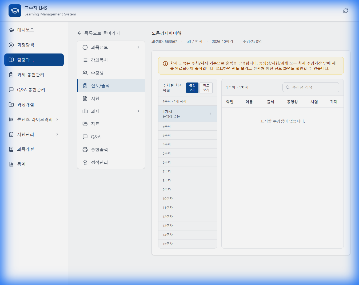Open 통합출력 via the printer icon
The image size is (359, 285).
85,149
